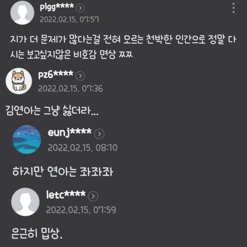Click the username letc****
This screenshot has height=247, width=247.
[66, 195]
